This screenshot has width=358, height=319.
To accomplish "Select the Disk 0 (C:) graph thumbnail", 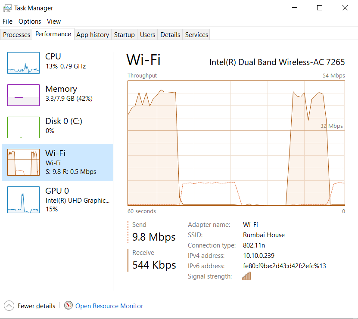I will coord(23,127).
